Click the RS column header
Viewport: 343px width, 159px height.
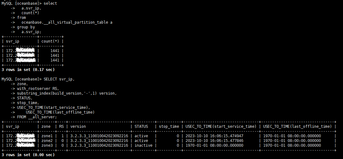click(61, 127)
